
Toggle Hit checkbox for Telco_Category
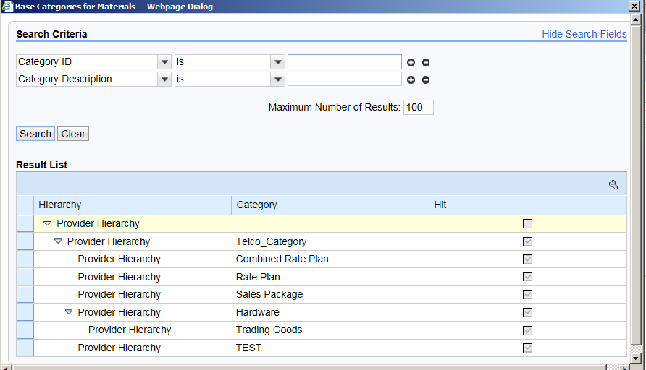click(x=527, y=241)
